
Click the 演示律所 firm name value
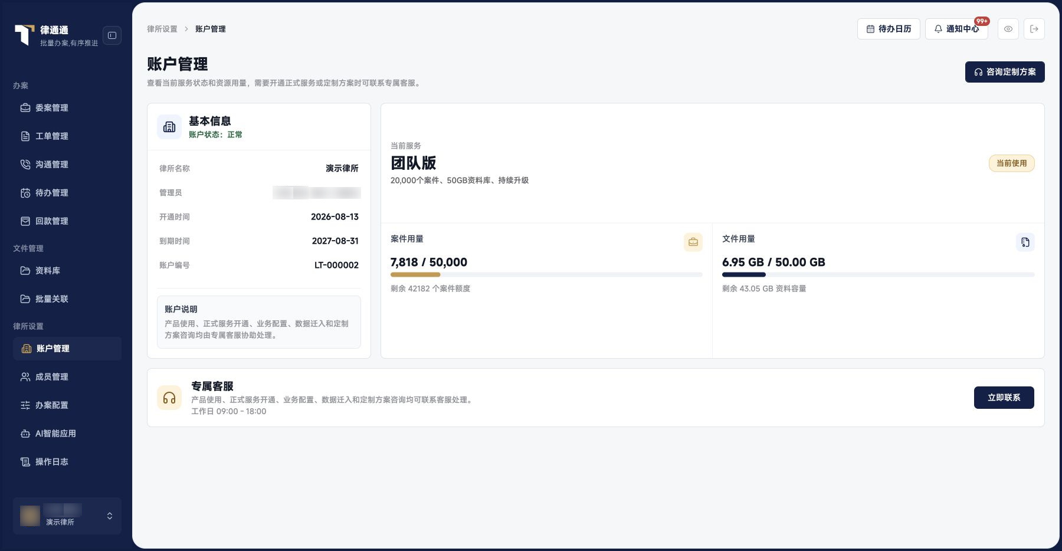point(342,169)
